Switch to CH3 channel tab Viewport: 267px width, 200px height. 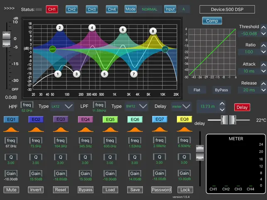click(x=92, y=10)
